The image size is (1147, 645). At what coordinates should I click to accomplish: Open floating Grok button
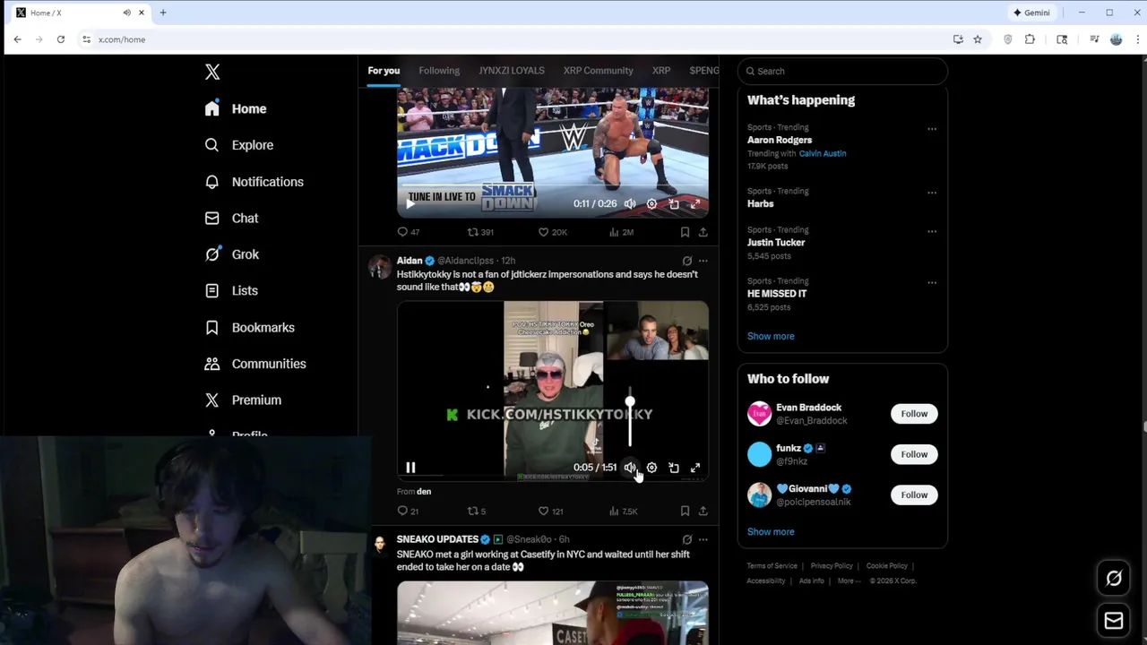[x=1114, y=579]
